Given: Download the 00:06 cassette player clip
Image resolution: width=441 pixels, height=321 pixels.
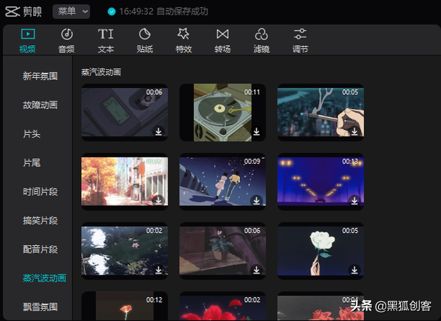Looking at the screenshot, I should click(x=159, y=131).
